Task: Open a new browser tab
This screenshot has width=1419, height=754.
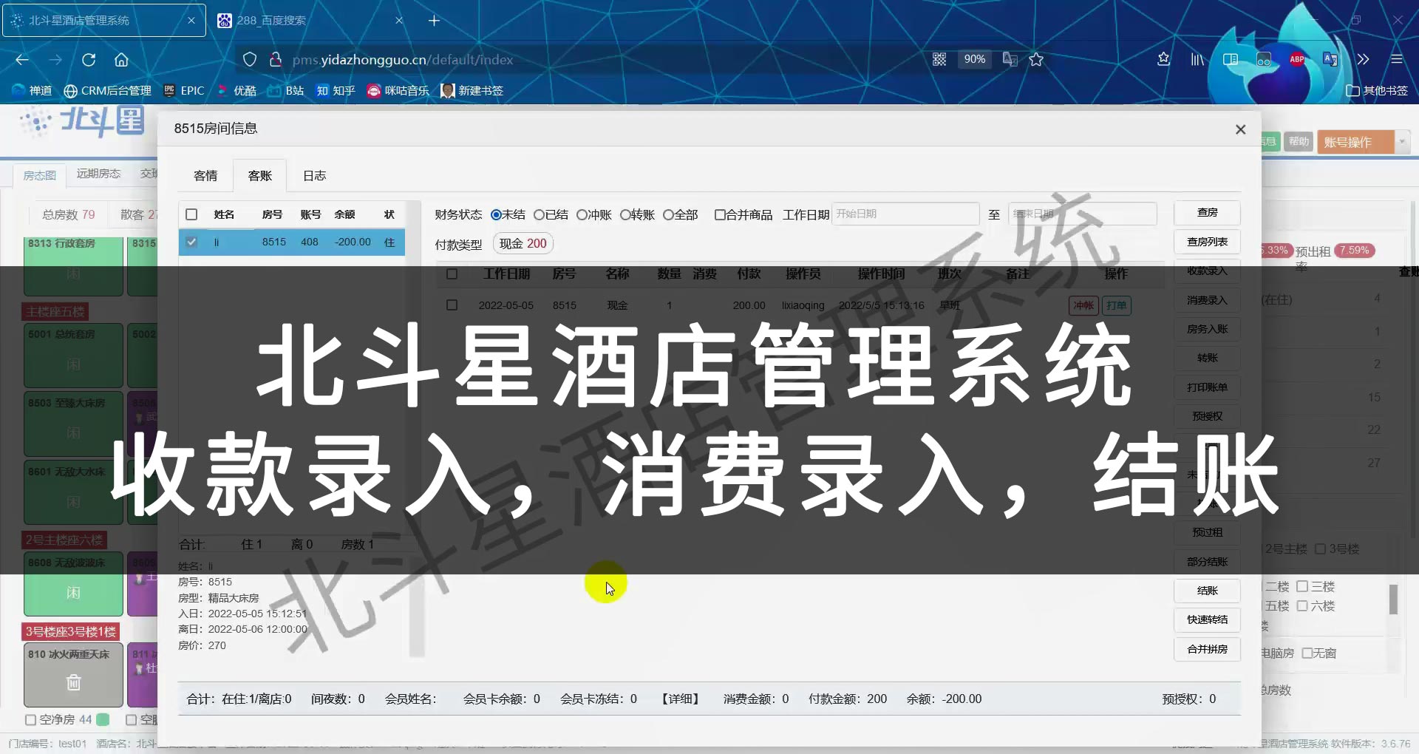Action: [x=434, y=21]
